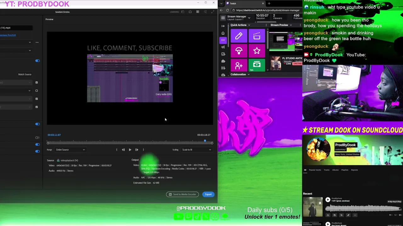Open dropdown beside the unchecked checkbox

[x=30, y=91]
